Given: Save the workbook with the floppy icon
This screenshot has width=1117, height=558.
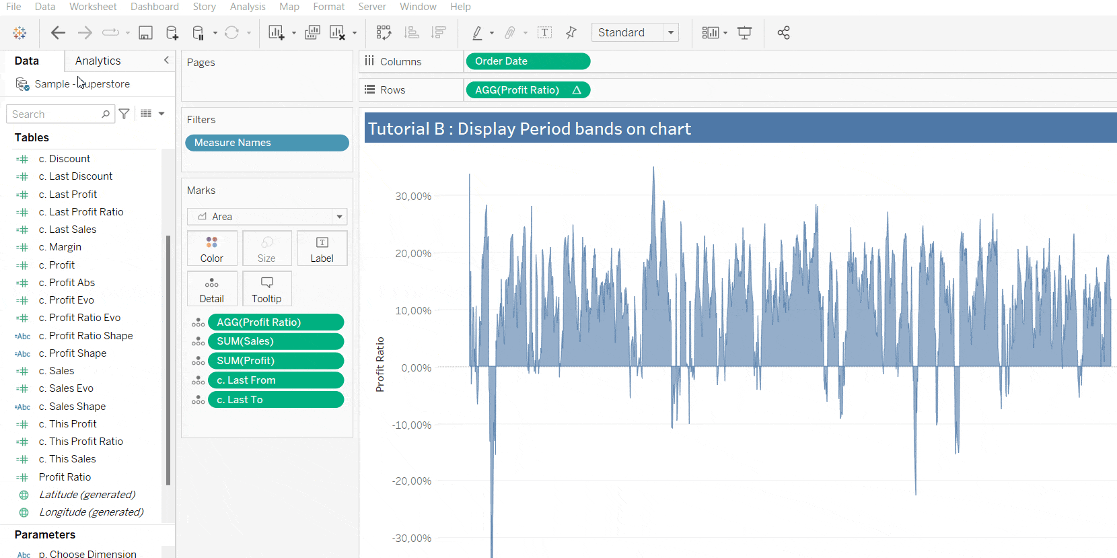Looking at the screenshot, I should tap(145, 33).
